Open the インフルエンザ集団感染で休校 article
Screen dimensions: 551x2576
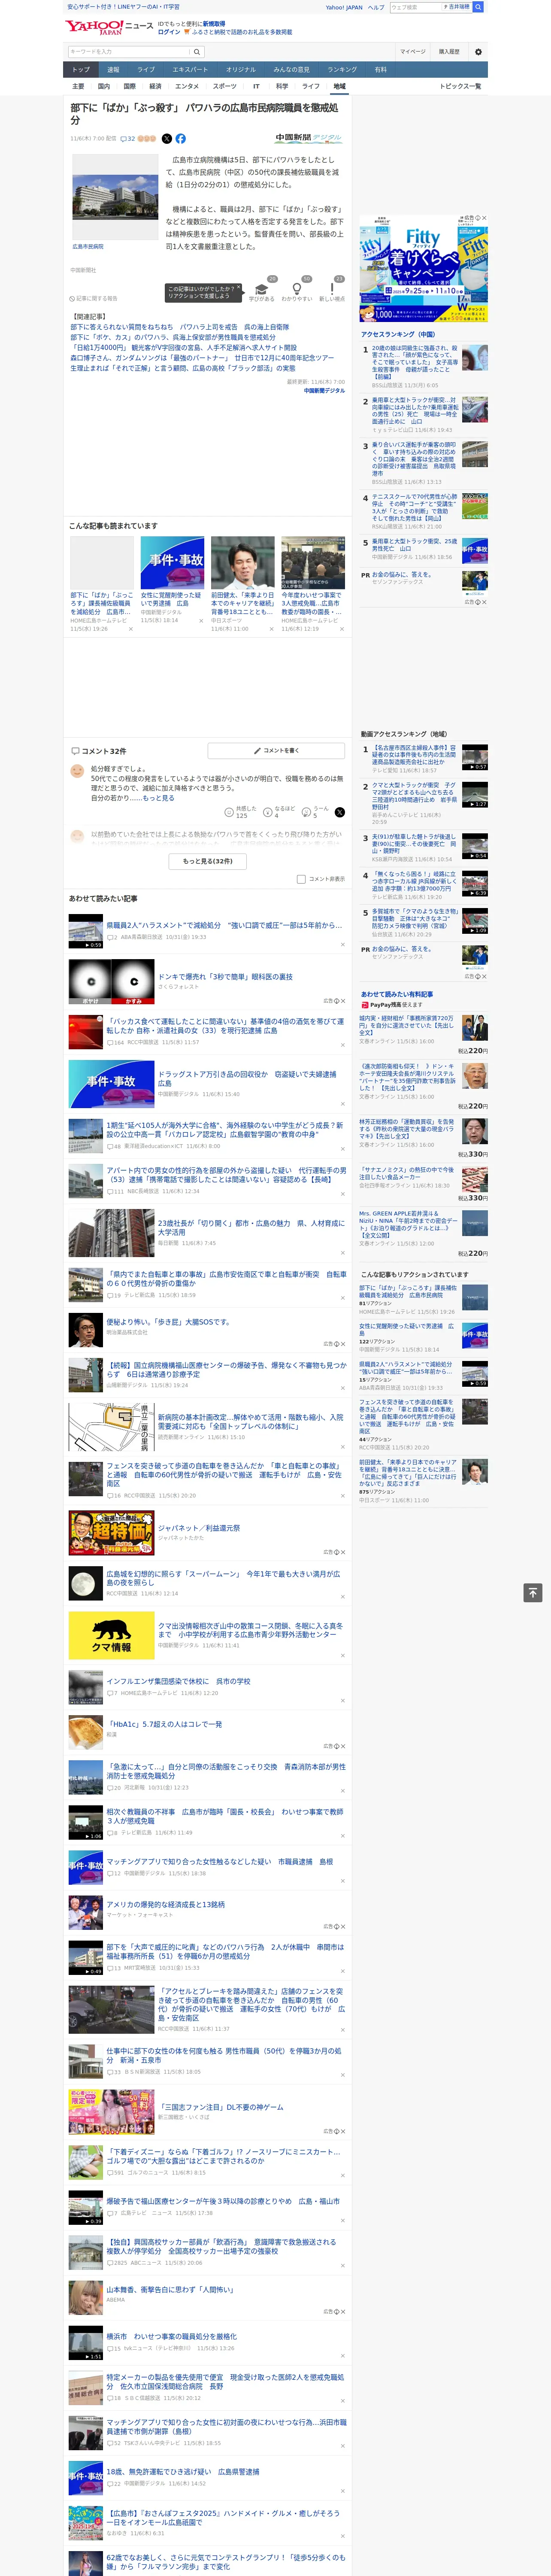coord(179,1681)
